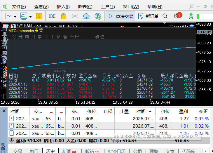The image size is (213, 153).
Task: Select the 轨迹 track tab
Action: pos(99,37)
